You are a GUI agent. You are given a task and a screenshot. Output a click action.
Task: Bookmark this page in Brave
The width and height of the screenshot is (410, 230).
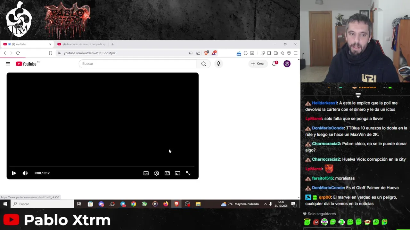pos(50,53)
